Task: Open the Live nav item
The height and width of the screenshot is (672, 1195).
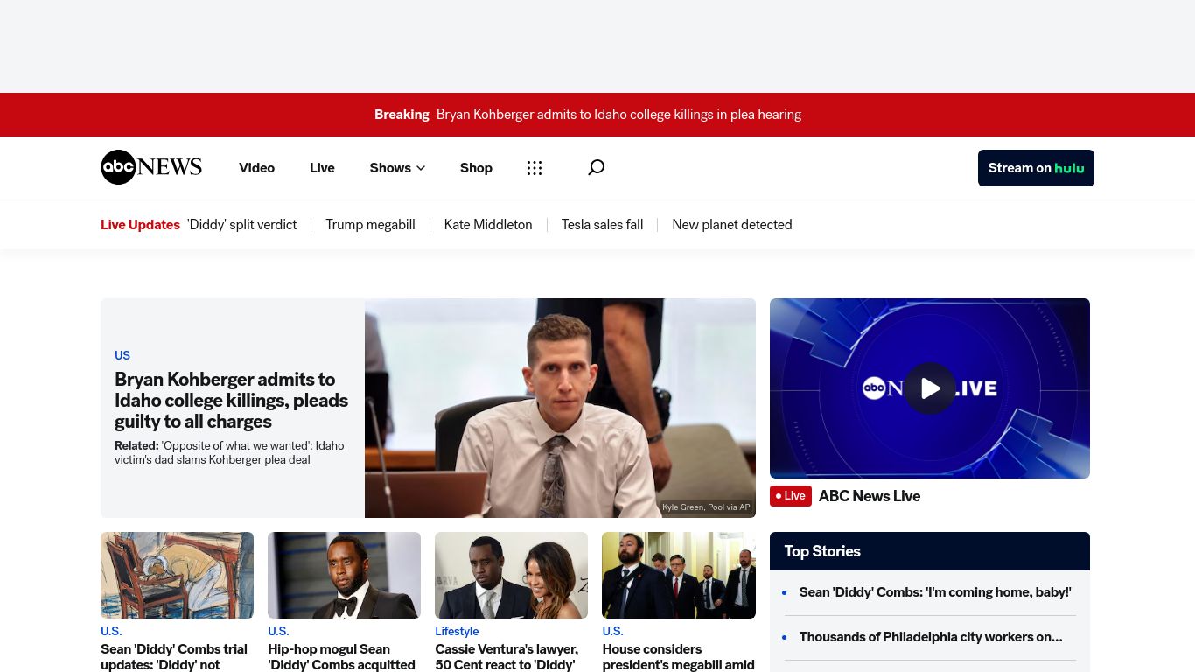Action: [x=322, y=168]
